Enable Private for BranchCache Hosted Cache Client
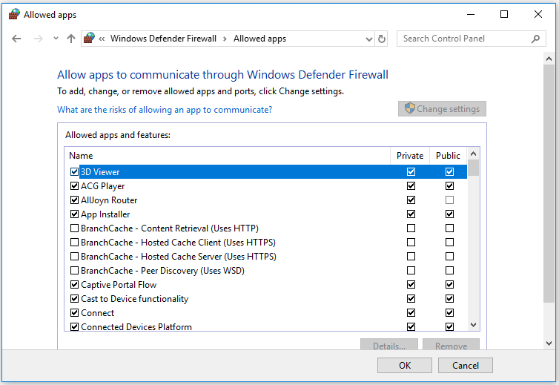 point(411,243)
